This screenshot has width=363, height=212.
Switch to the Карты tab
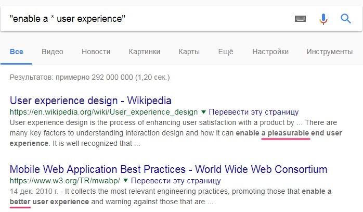pos(189,52)
